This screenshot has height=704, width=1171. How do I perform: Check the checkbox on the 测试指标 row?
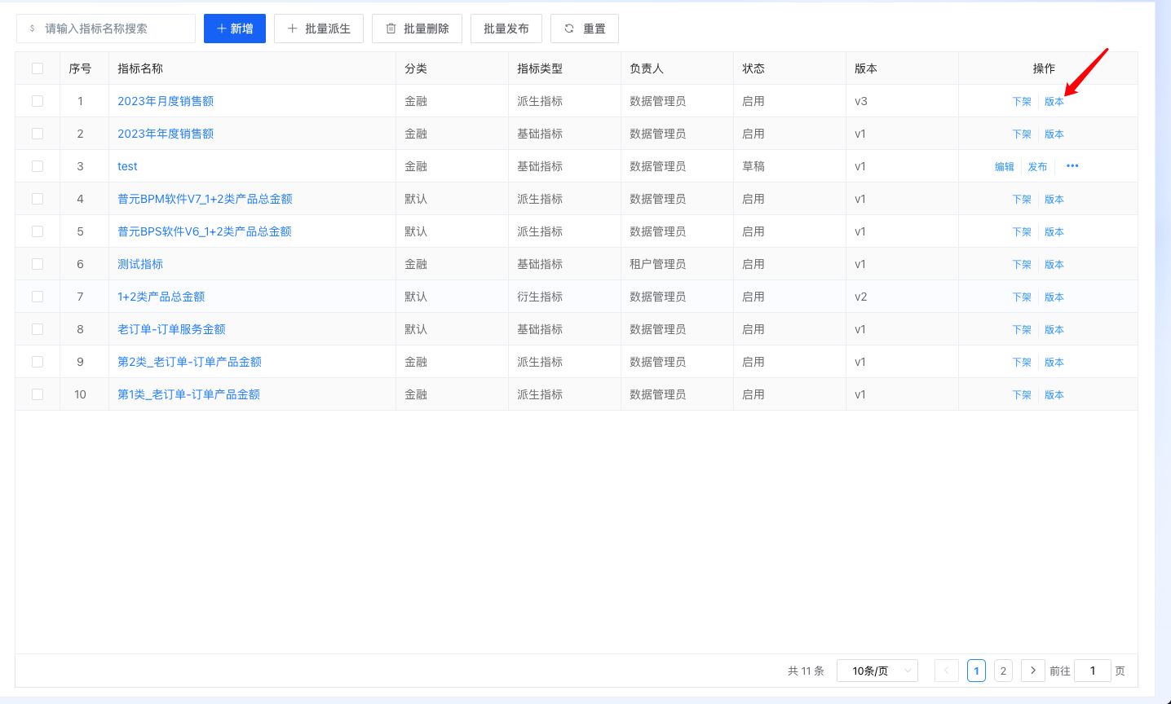[37, 263]
